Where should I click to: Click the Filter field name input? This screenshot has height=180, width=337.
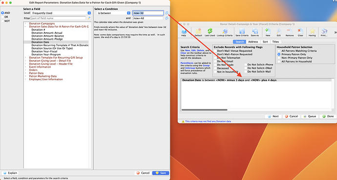tap(58, 18)
